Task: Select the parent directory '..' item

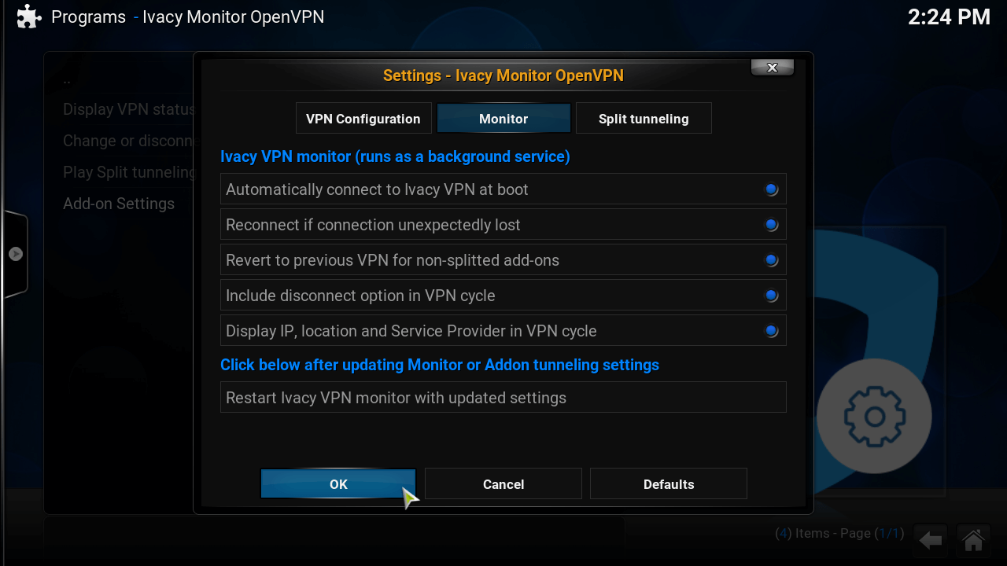Action: [x=67, y=80]
